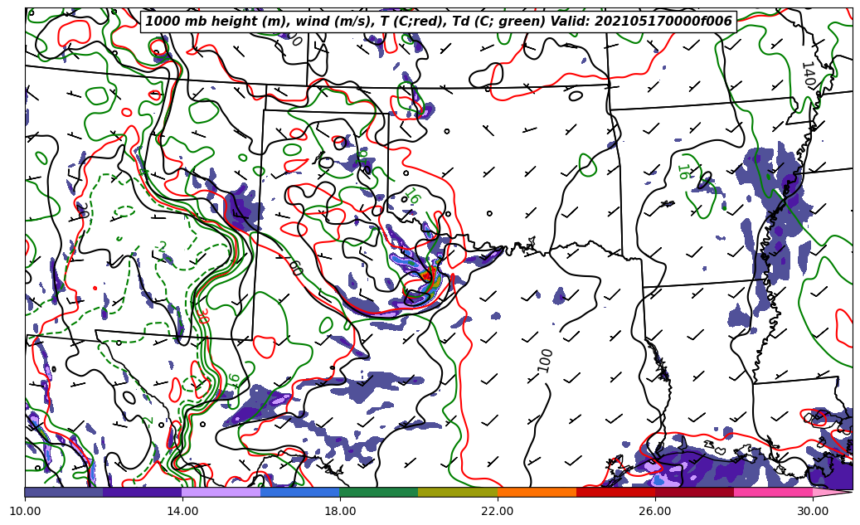This screenshot has height=525, width=860.
Task: Click the 30.00 colorbar tick label
Action: 813,511
